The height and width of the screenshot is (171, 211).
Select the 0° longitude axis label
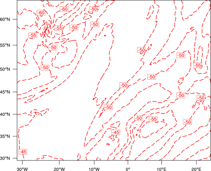(128, 169)
